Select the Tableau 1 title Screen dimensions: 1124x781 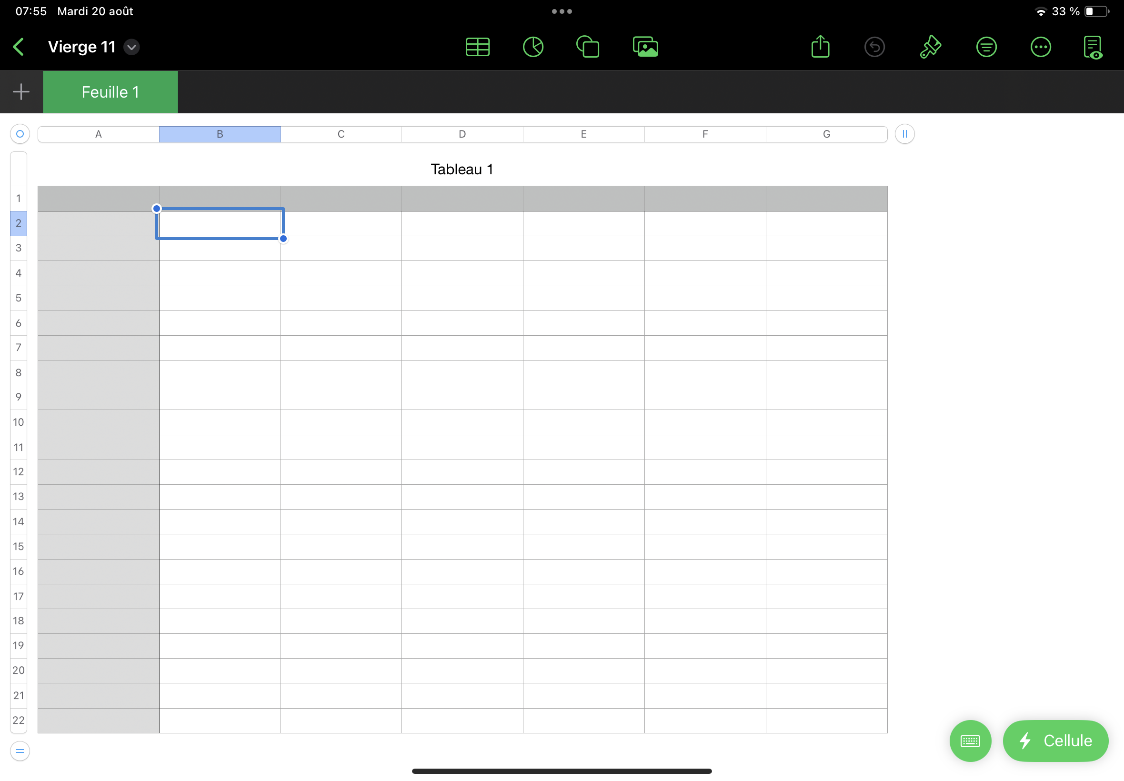462,170
